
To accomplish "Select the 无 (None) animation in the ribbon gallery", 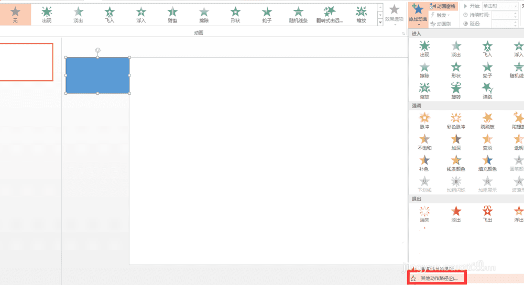I will click(x=15, y=14).
